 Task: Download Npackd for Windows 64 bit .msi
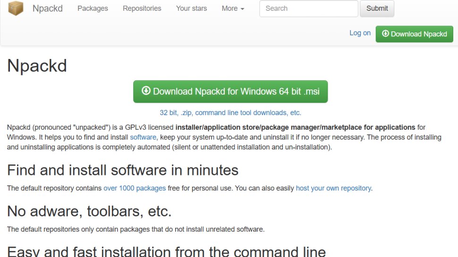click(x=230, y=91)
